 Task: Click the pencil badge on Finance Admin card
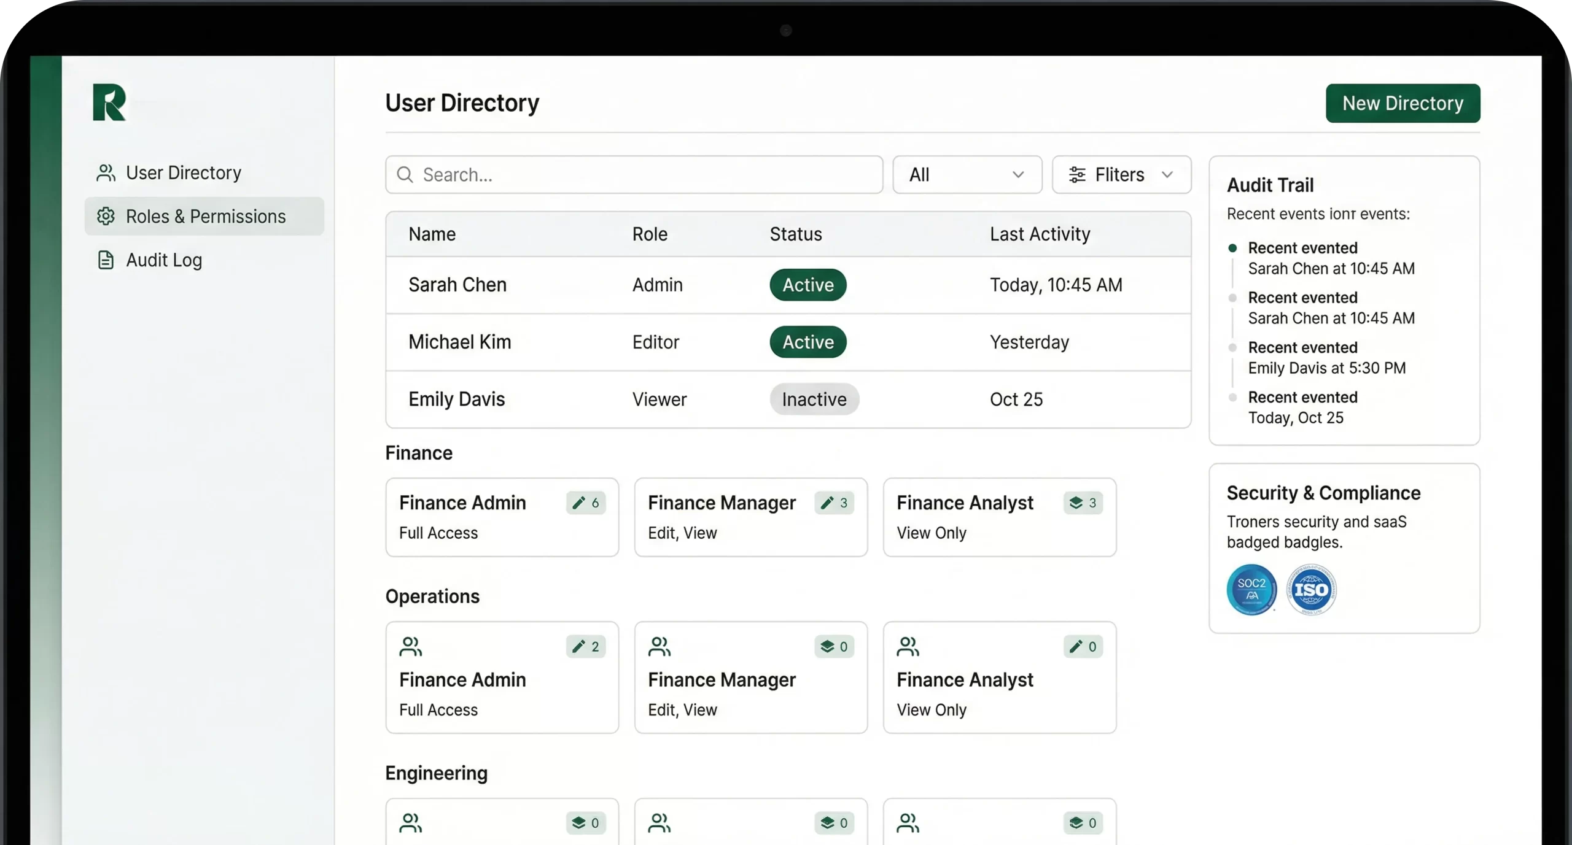586,503
